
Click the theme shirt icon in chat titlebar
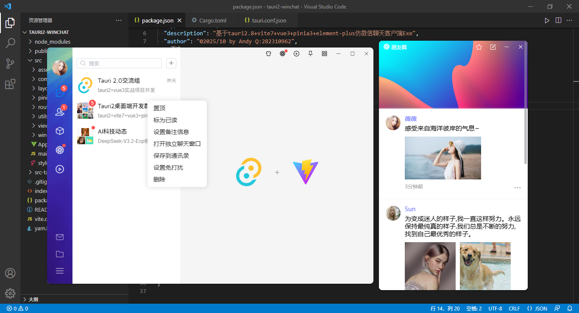268,53
